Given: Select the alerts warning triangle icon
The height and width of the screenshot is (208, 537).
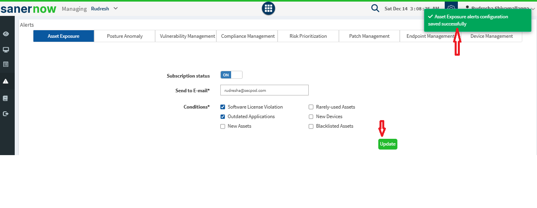Looking at the screenshot, I should click(6, 81).
